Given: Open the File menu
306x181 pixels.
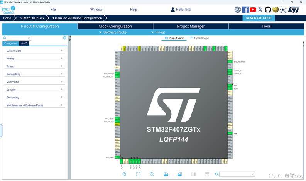Looking at the screenshot, I should (53, 10).
